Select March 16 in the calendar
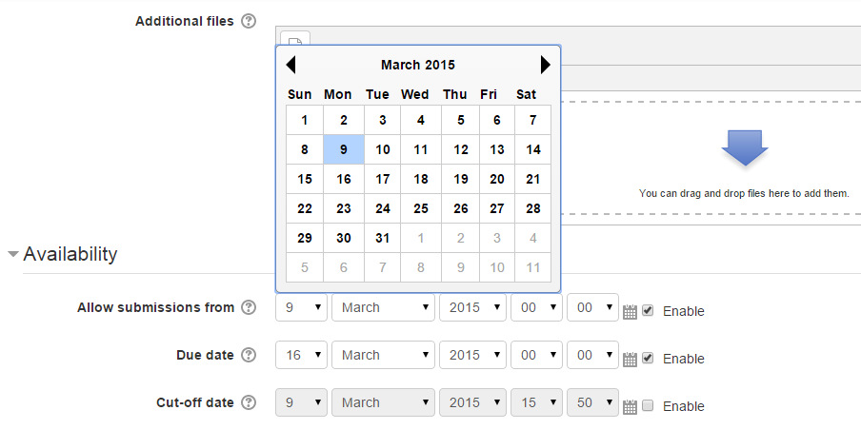Image resolution: width=861 pixels, height=430 pixels. 344,179
